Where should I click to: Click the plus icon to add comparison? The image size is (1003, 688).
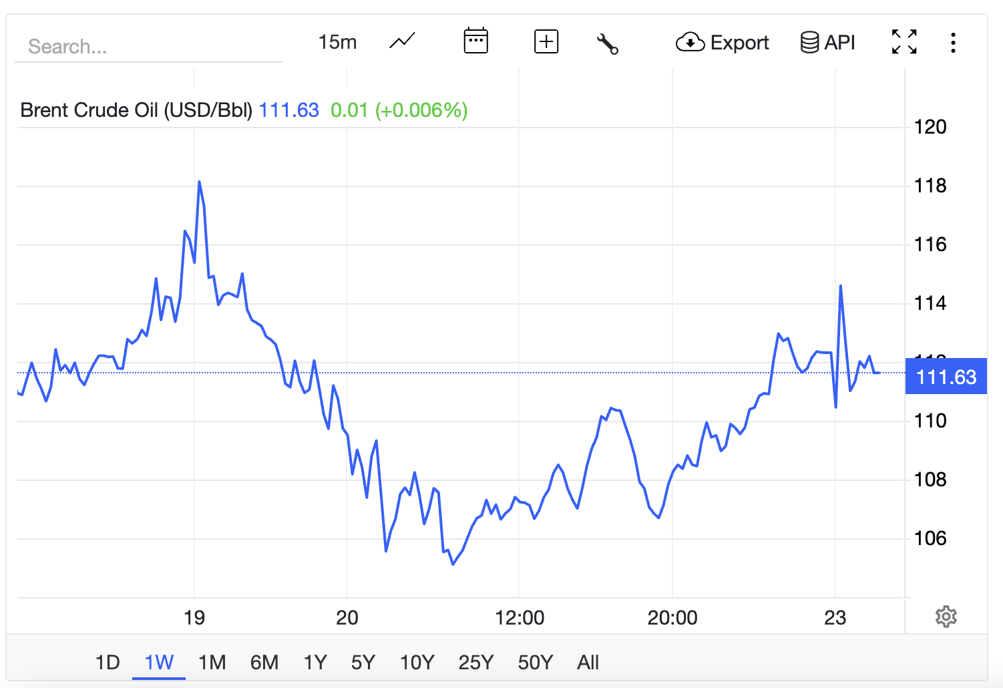[546, 41]
